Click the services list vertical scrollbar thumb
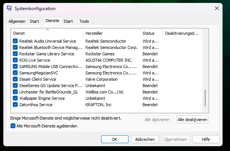 tap(205, 98)
